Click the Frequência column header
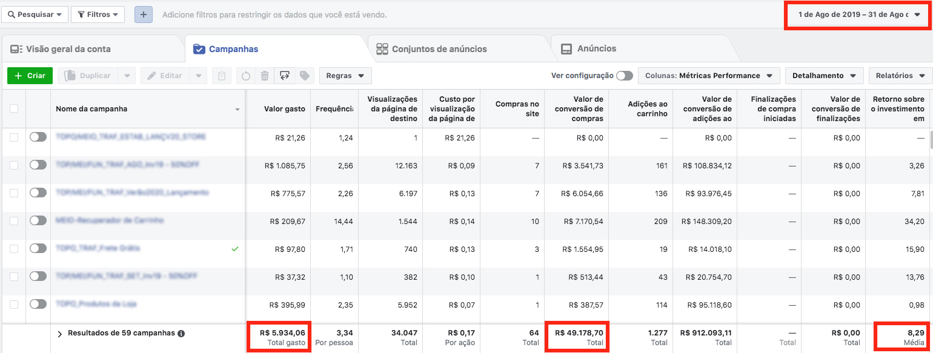The width and height of the screenshot is (933, 353). pos(334,108)
